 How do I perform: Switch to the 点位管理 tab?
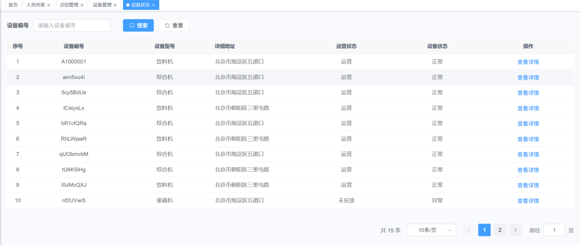pos(69,5)
